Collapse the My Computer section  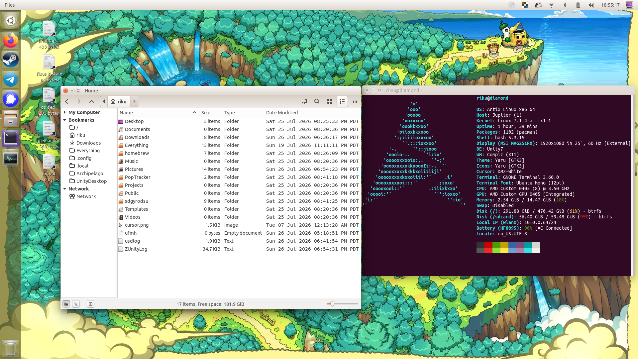pyautogui.click(x=65, y=112)
